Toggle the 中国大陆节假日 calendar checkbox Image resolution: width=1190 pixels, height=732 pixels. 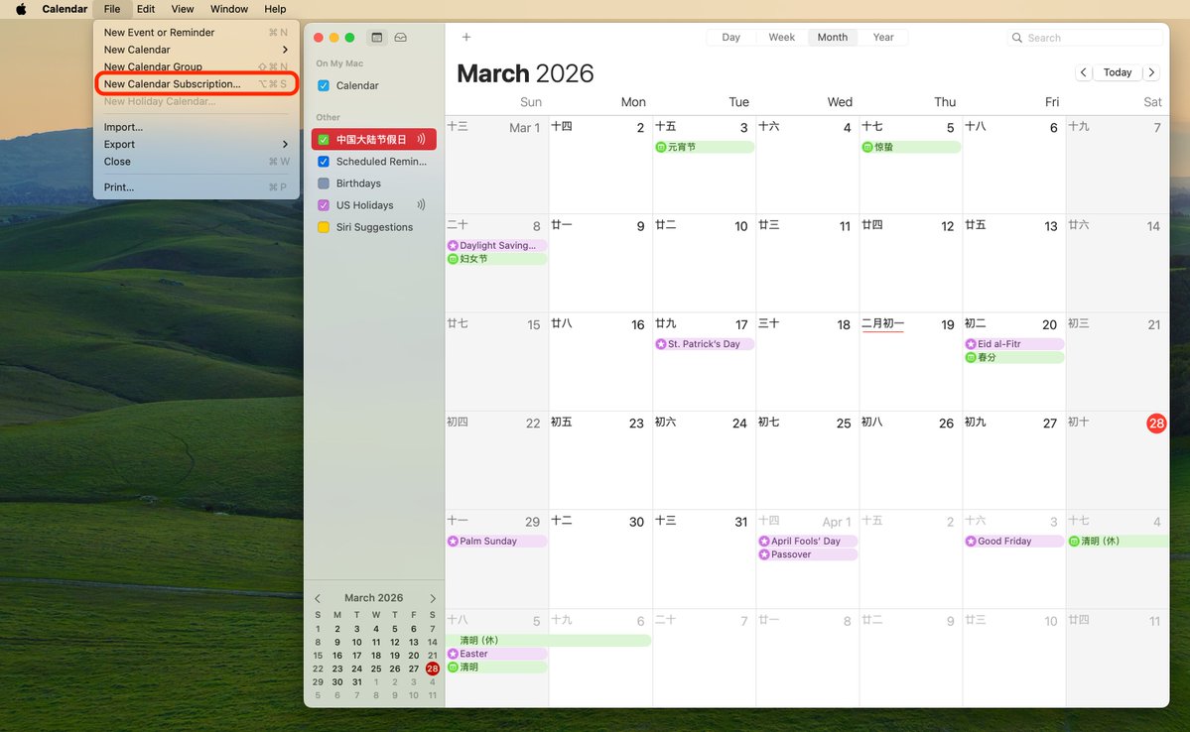click(x=324, y=140)
